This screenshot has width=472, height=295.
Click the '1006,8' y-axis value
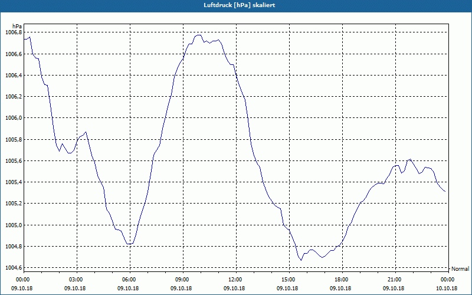pos(14,32)
